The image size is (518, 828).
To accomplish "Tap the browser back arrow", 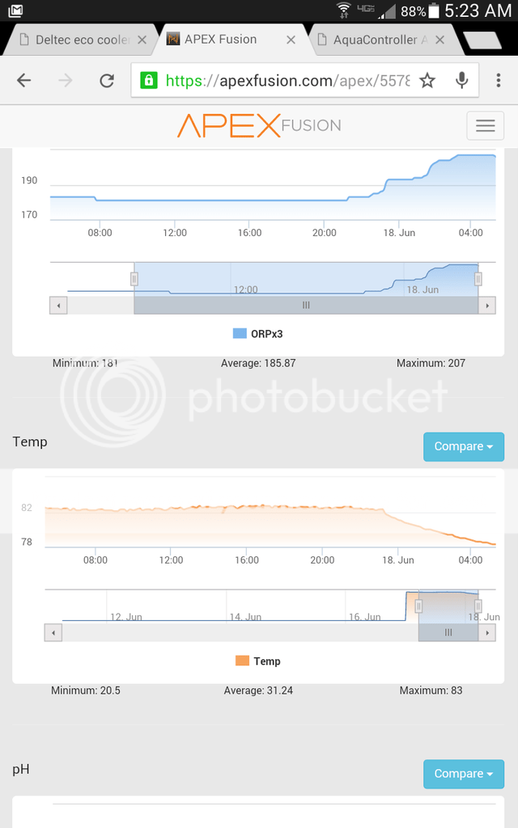I will click(x=24, y=80).
